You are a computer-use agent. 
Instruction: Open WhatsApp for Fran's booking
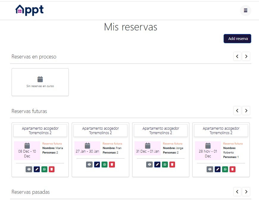pyautogui.click(x=104, y=164)
